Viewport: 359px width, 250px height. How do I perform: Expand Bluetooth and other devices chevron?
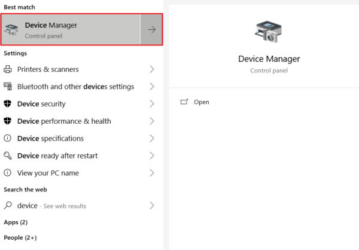[152, 87]
